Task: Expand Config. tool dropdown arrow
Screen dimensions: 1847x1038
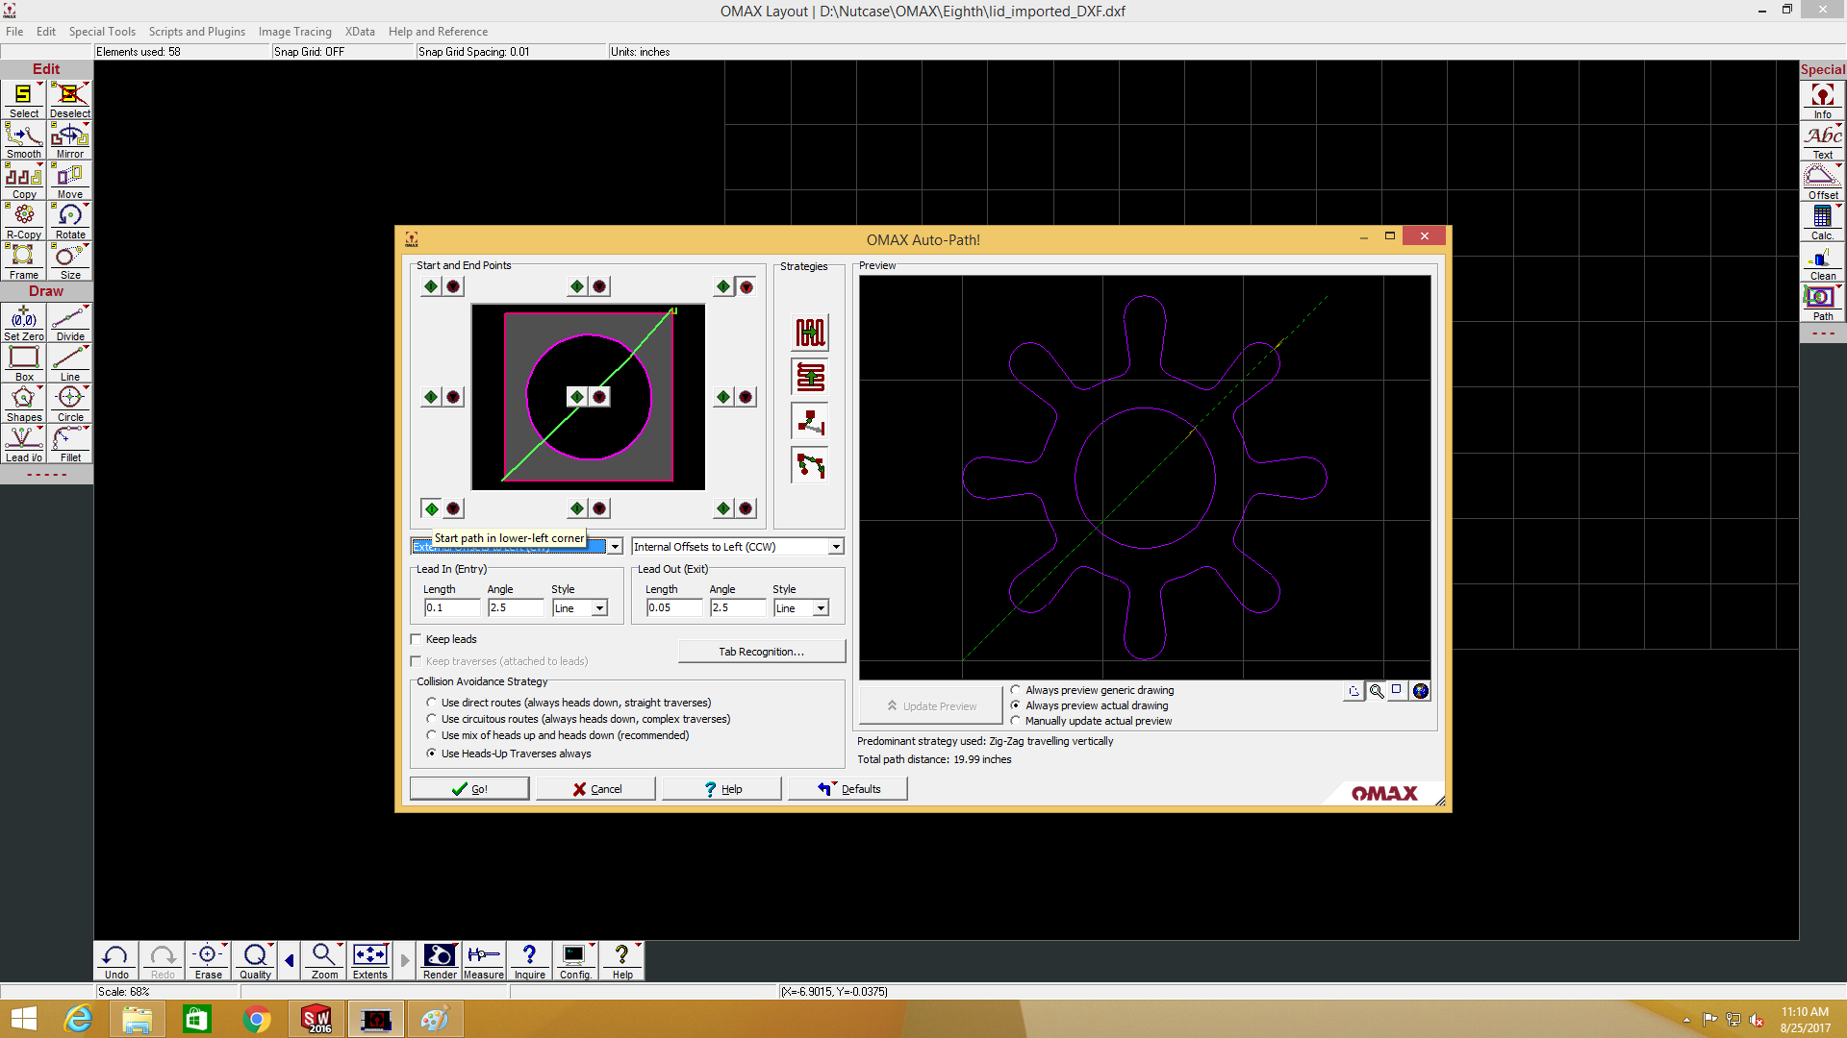Action: tap(592, 946)
